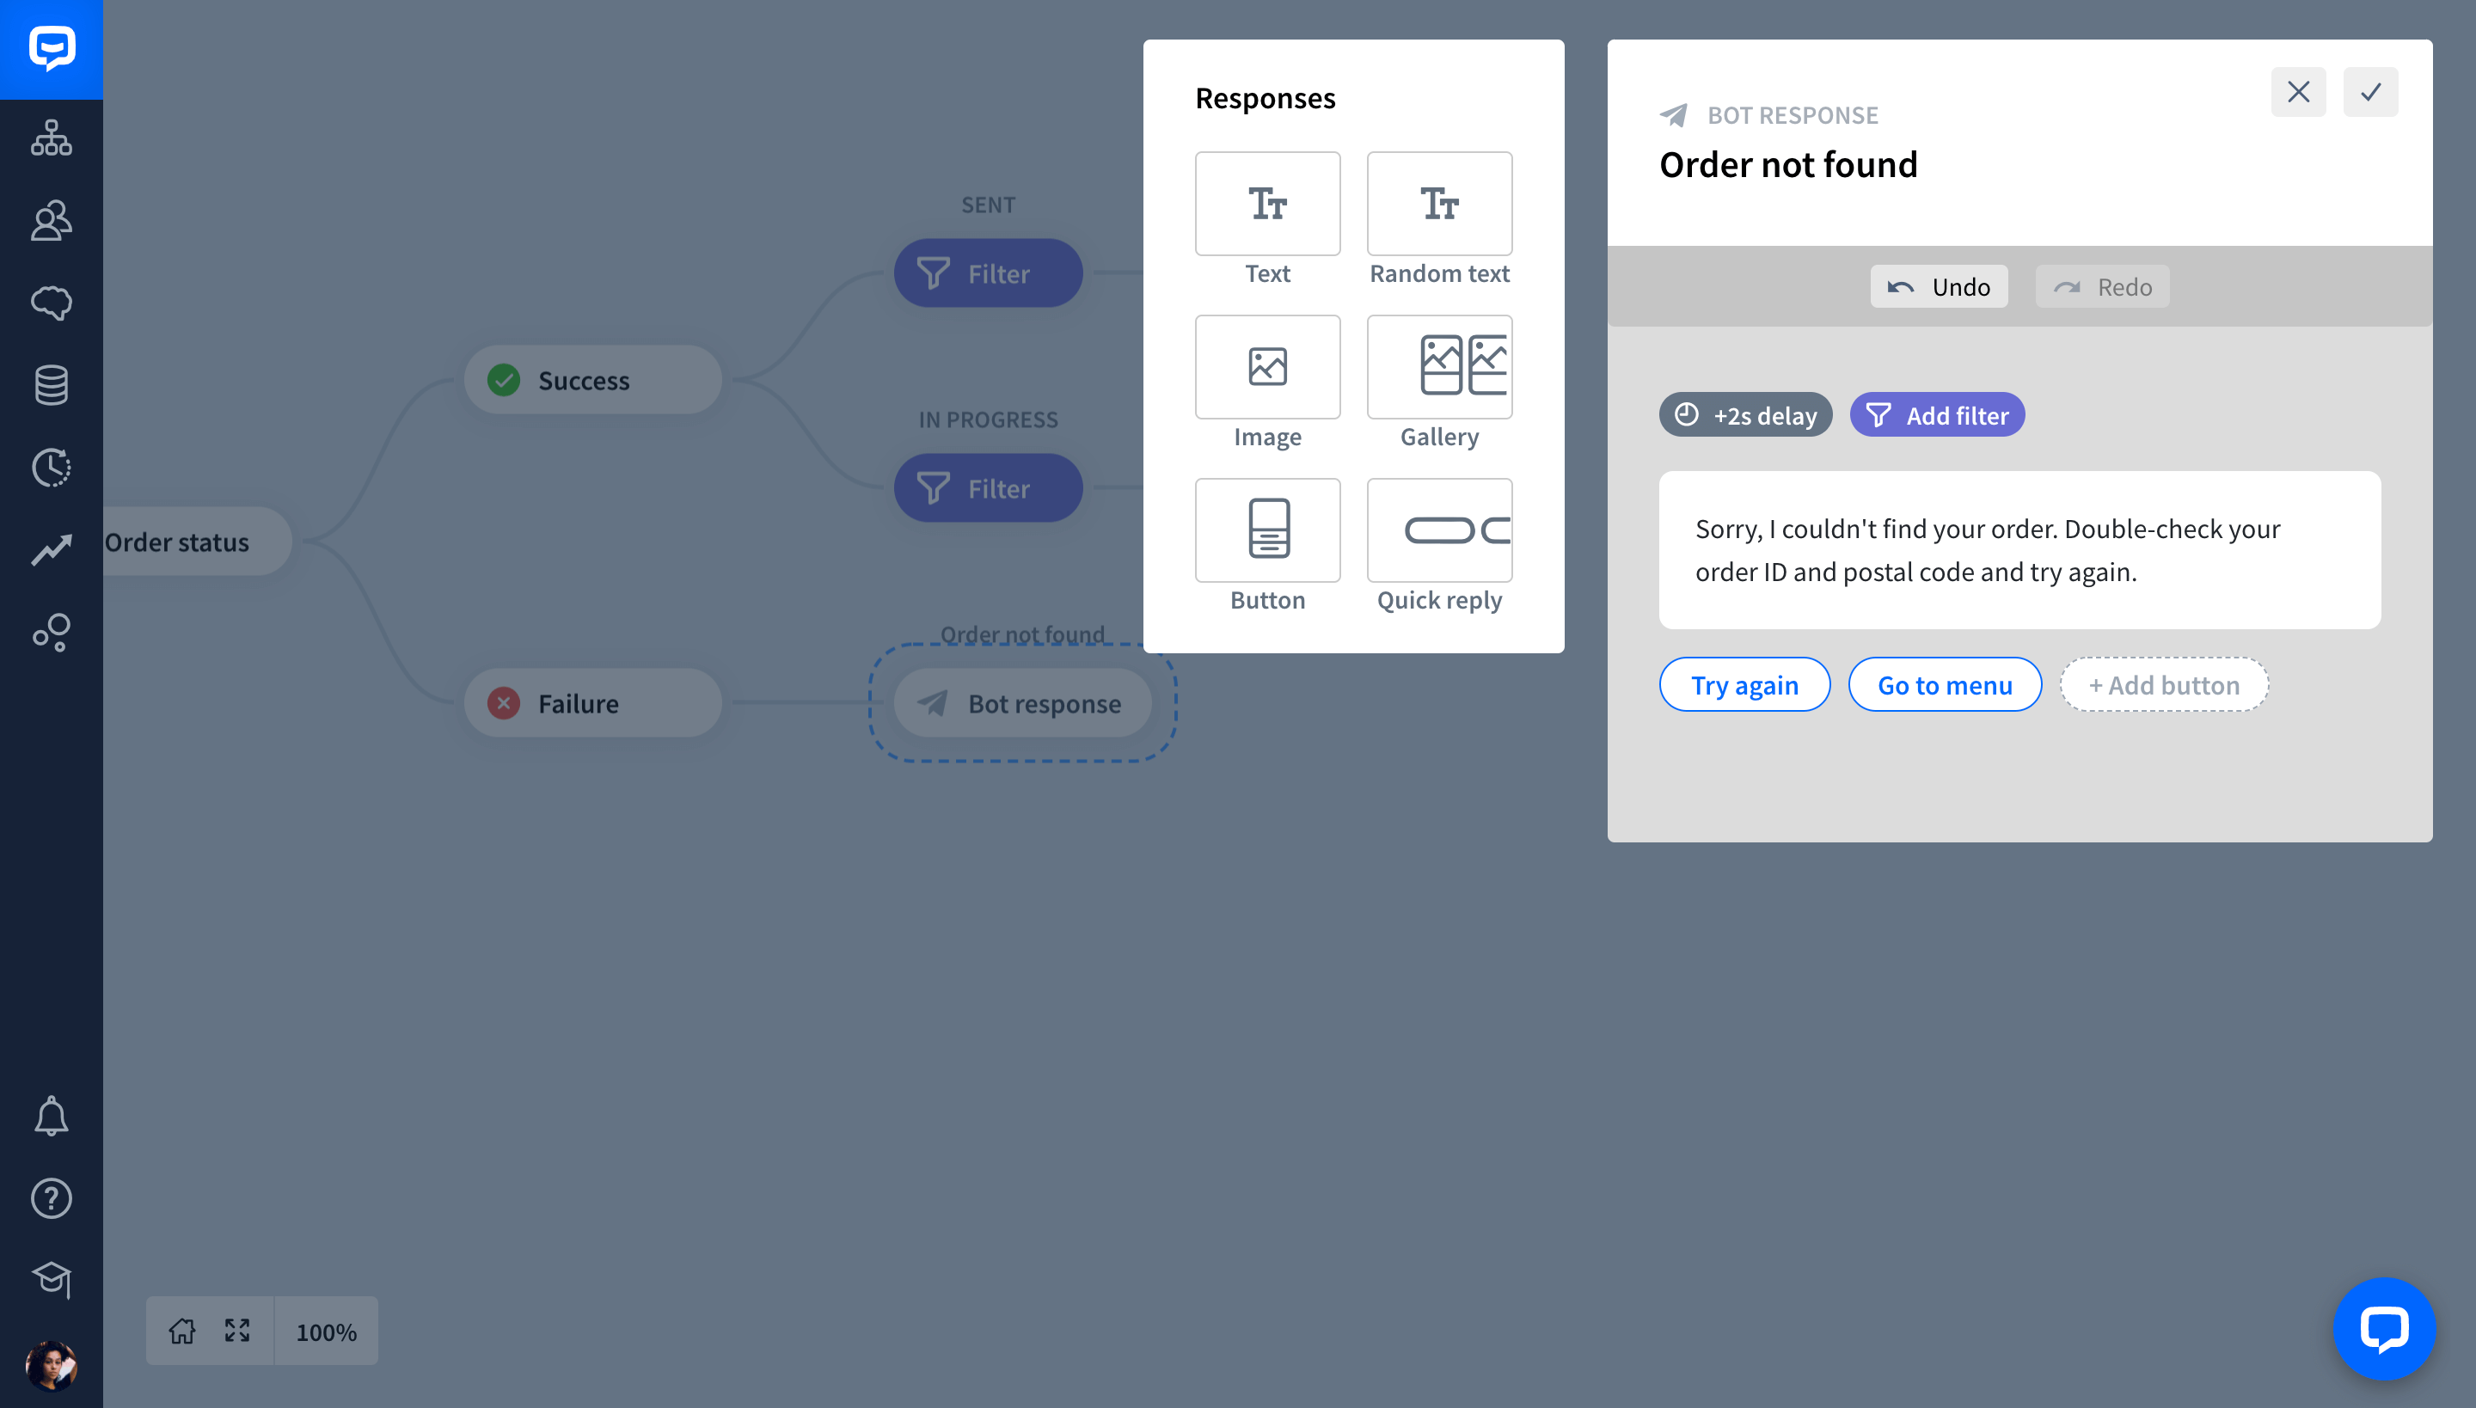This screenshot has width=2476, height=1408.
Task: Open the notifications bell
Action: coord(52,1116)
